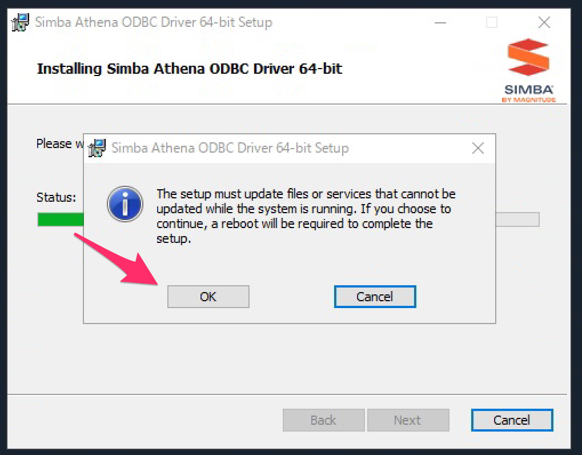
Task: Click the greyed-out Next button
Action: pyautogui.click(x=407, y=420)
